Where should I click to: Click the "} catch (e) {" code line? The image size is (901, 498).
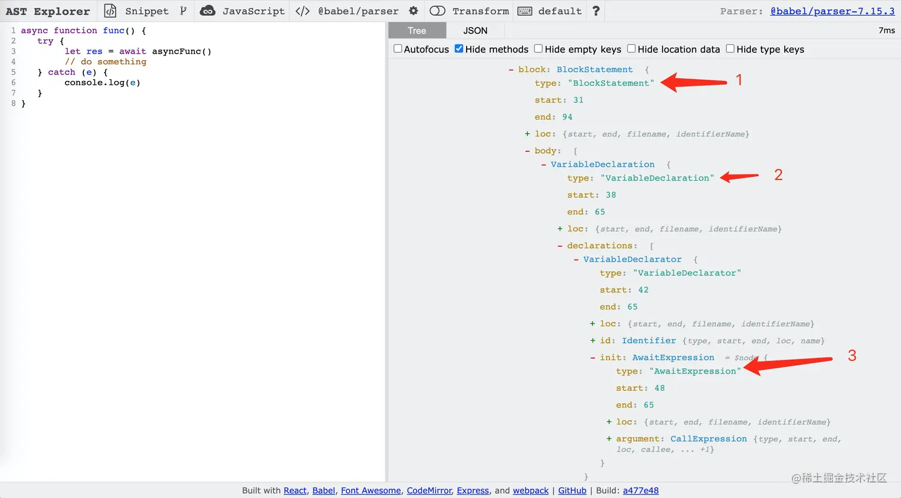(x=73, y=72)
